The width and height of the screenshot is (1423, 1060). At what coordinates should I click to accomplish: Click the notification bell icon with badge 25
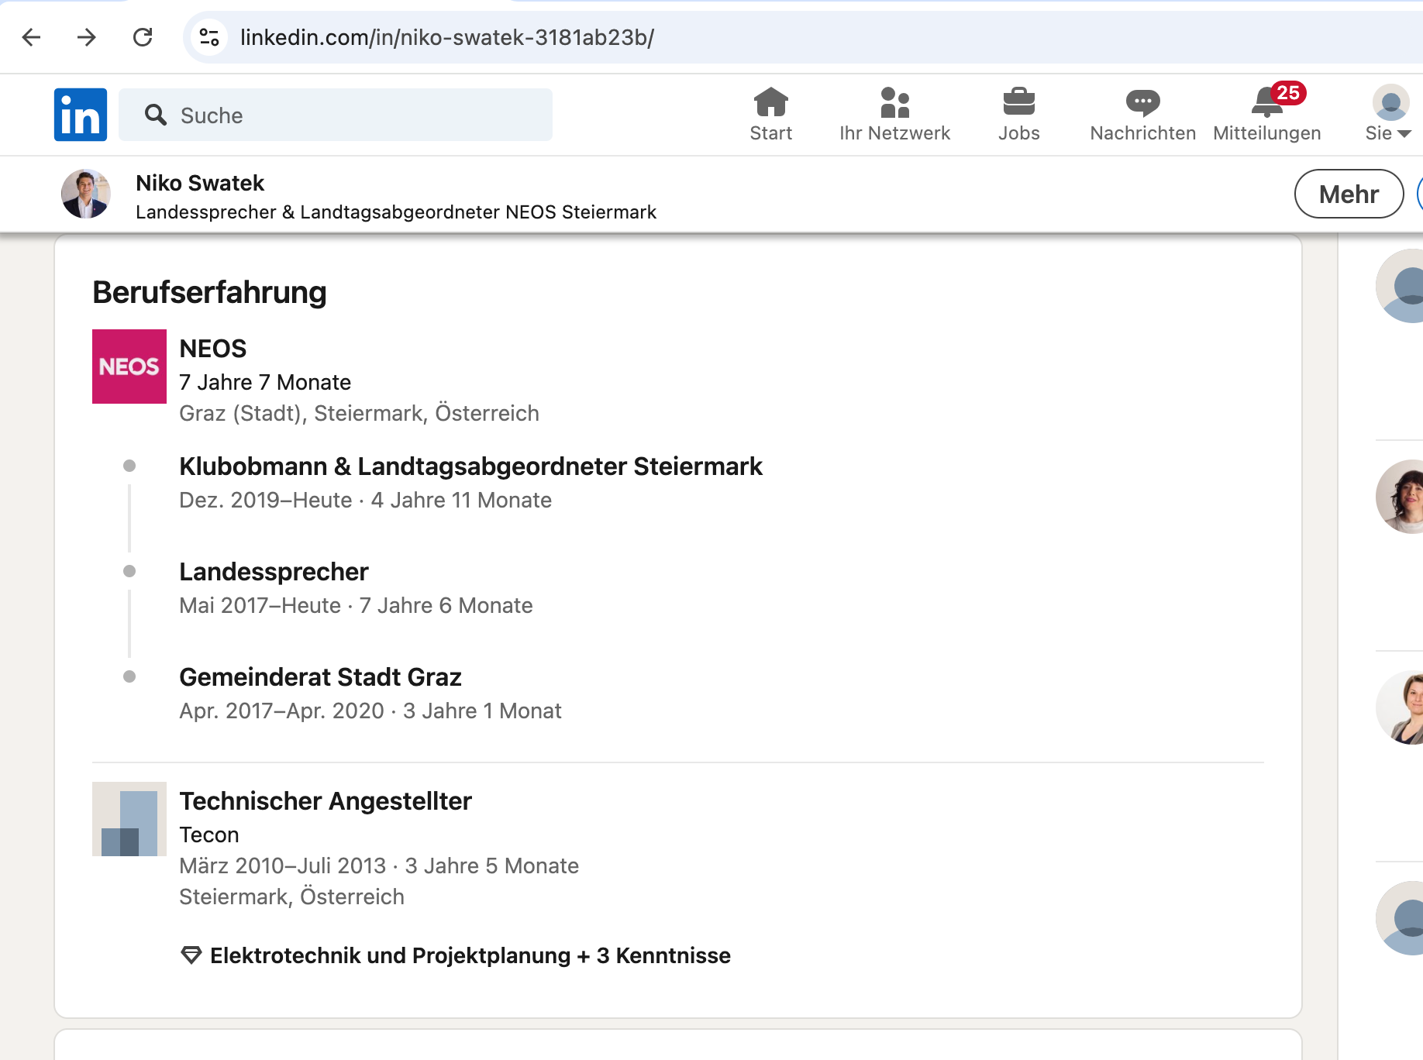(x=1268, y=102)
